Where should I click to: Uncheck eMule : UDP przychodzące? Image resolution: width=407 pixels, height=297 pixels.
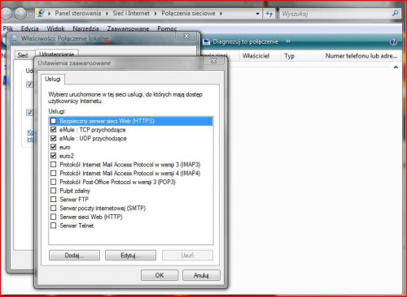tap(54, 138)
